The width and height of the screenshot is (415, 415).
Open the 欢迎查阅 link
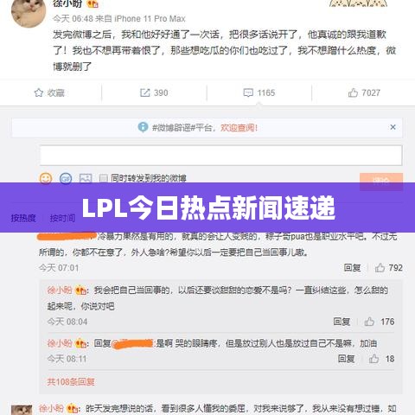239,128
